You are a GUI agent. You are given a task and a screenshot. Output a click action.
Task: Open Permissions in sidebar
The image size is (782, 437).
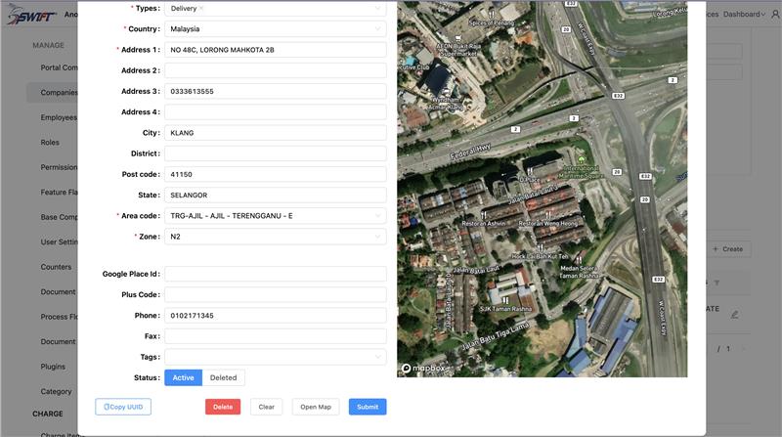[59, 167]
